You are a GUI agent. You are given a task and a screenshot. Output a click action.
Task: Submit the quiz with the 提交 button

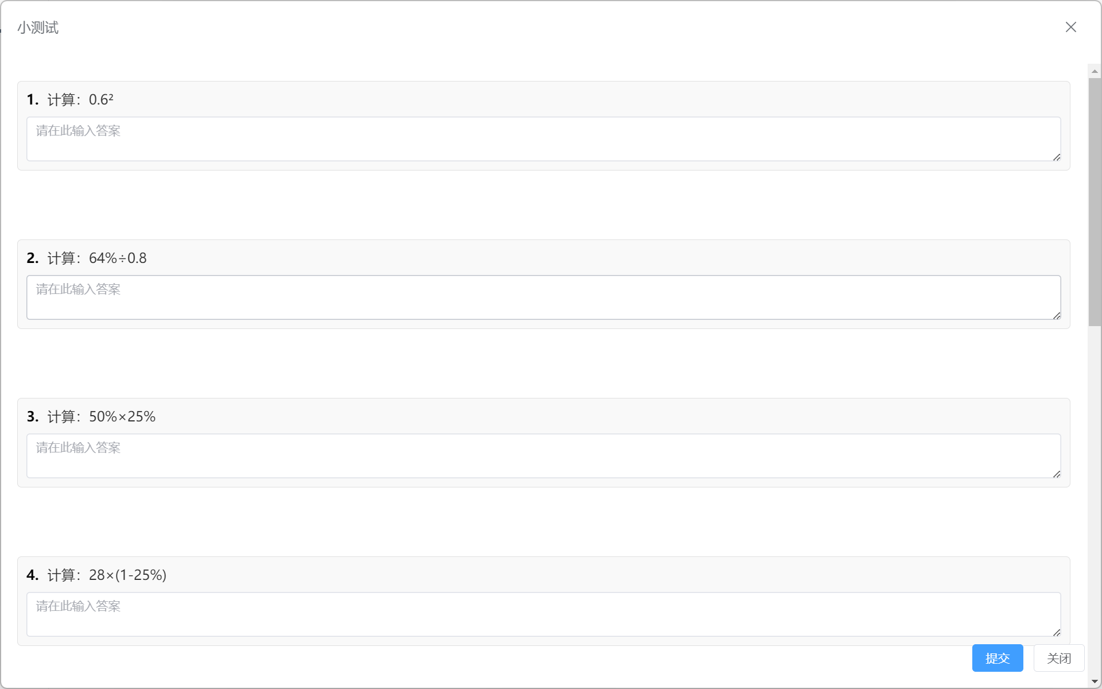pyautogui.click(x=998, y=658)
